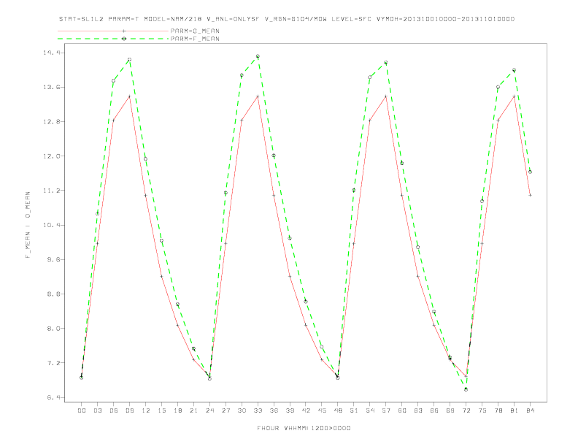
Task: Click y-axis tick label 12.0
Action: 51,156
